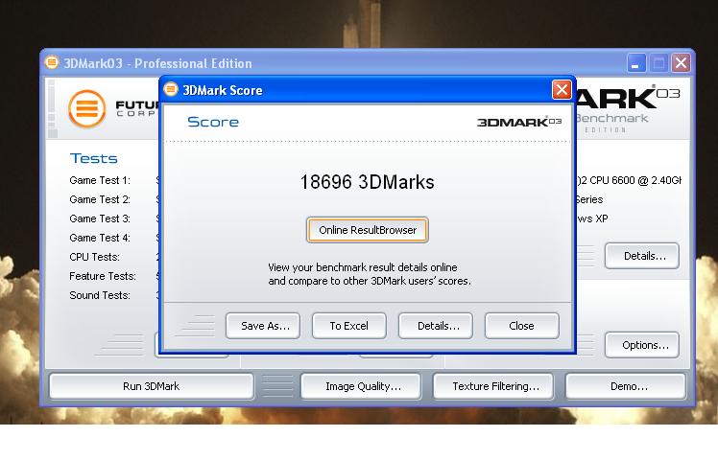
Task: Open Image Quality… in the main window
Action: (x=361, y=386)
